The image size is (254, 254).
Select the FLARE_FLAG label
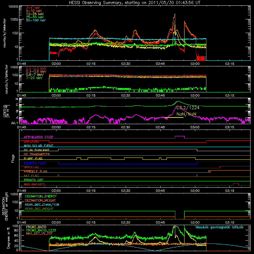point(33,158)
